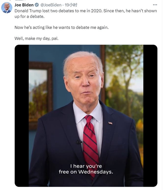This screenshot has height=190, width=164.
Task: Click the framed painting on the blue wall
Action: coord(40,95)
